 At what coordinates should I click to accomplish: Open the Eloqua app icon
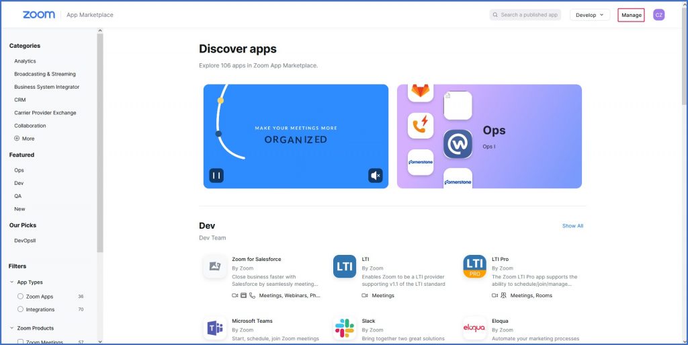pos(474,328)
